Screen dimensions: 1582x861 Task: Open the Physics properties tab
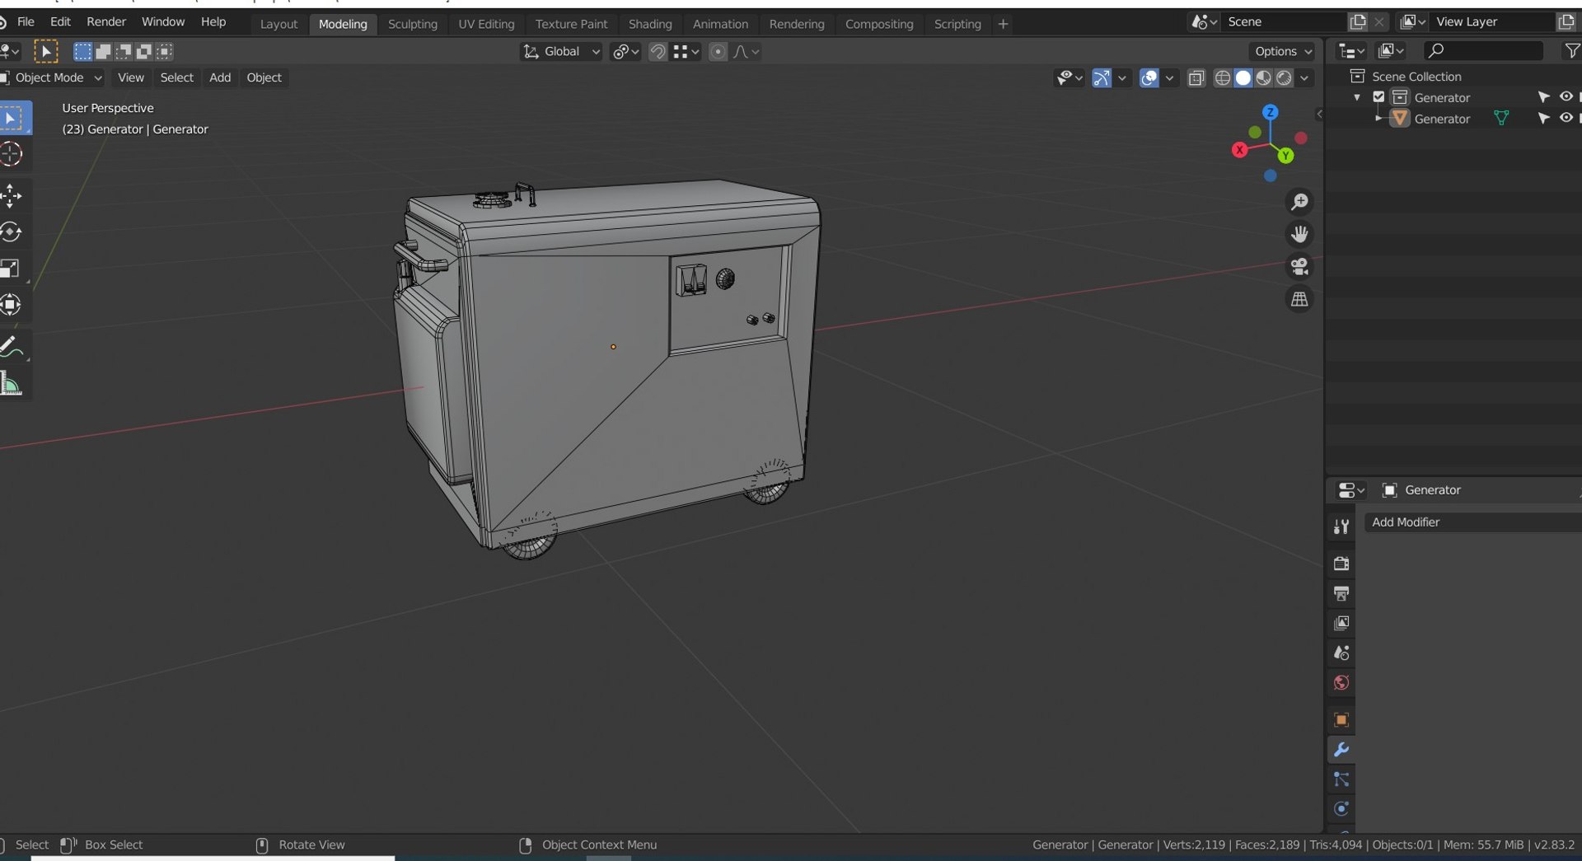pyautogui.click(x=1341, y=809)
